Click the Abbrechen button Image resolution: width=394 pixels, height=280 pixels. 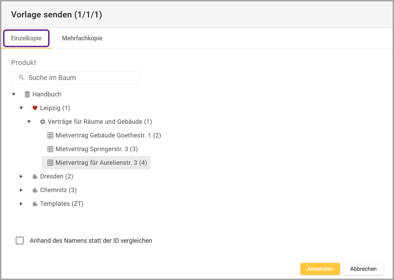click(x=363, y=269)
